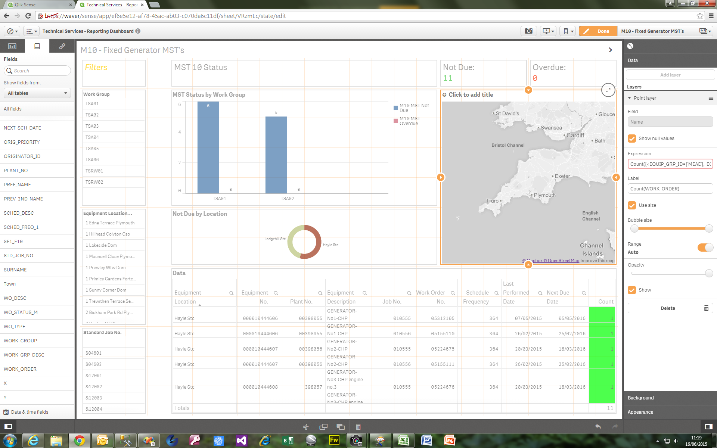Screen dimensions: 717x448
Task: Select the PLANT_NO field
Action: (37, 171)
